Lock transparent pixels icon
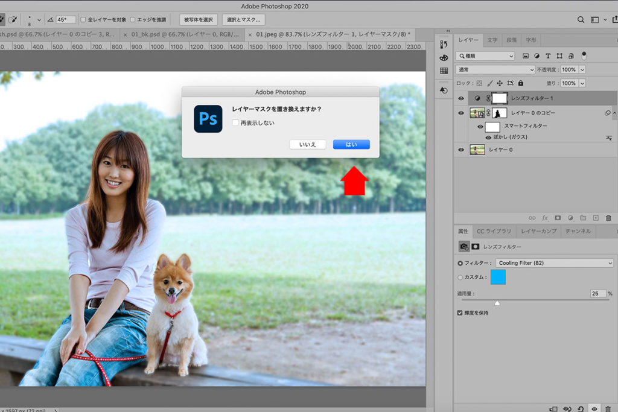Image resolution: width=618 pixels, height=412 pixels. [479, 83]
